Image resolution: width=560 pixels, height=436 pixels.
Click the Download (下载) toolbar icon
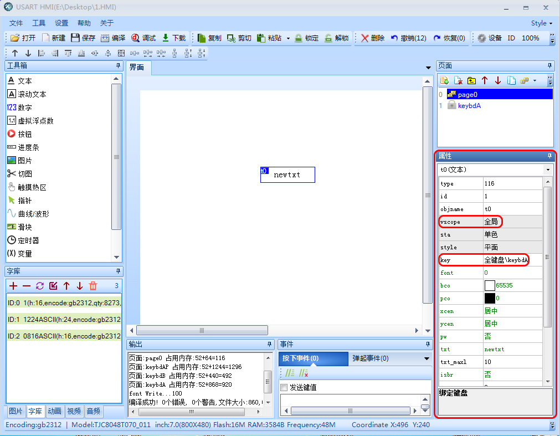[x=166, y=38]
